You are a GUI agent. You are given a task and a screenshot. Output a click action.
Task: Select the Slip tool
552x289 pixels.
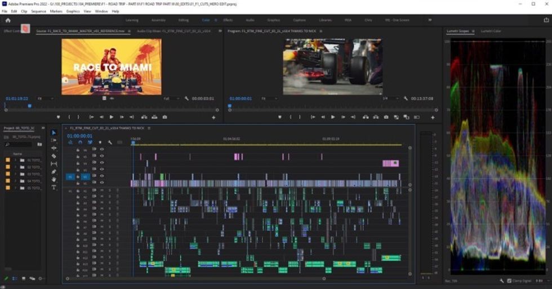point(54,164)
